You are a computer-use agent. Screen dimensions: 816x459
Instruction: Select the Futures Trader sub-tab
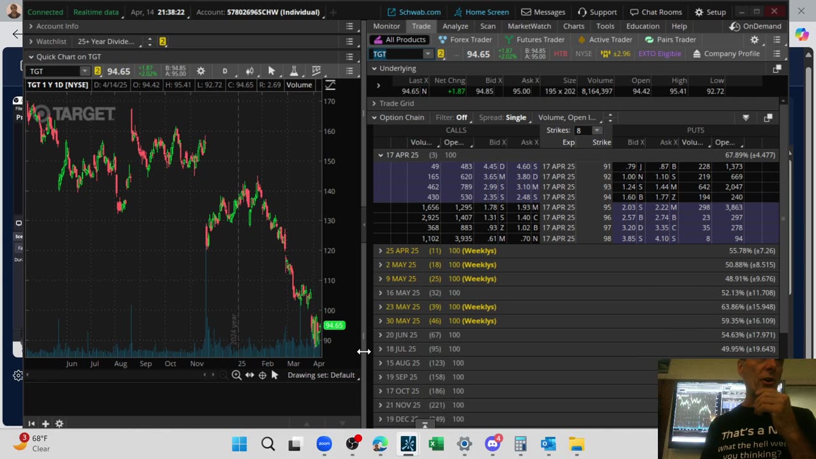click(x=534, y=40)
